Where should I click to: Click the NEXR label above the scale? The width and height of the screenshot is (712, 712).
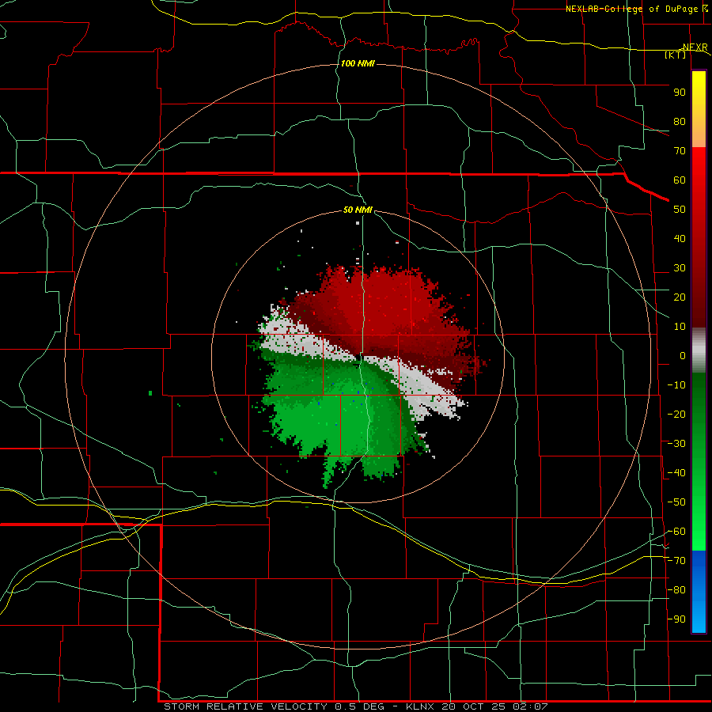695,47
